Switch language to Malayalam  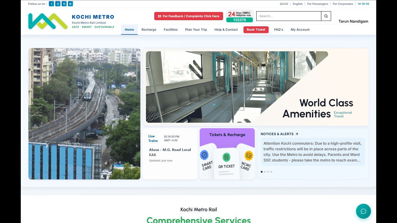[284, 4]
